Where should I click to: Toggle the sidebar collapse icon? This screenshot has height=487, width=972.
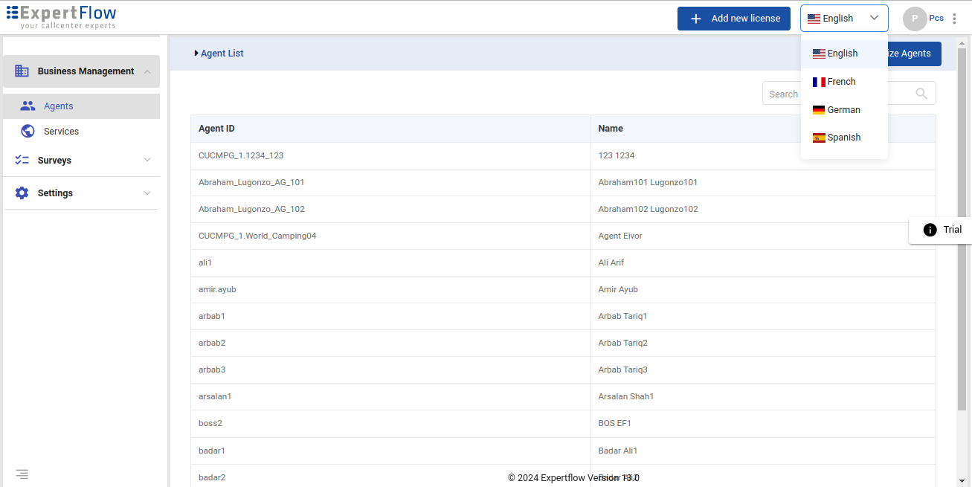22,474
